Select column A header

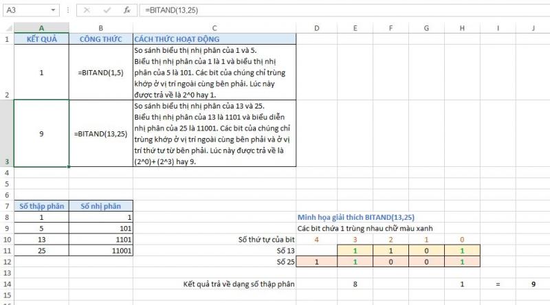(41, 27)
